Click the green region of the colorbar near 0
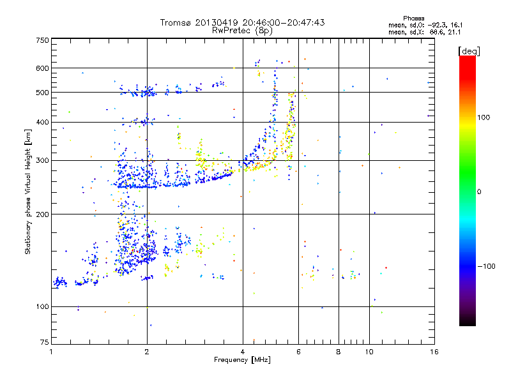Image resolution: width=511 pixels, height=383 pixels. point(468,183)
